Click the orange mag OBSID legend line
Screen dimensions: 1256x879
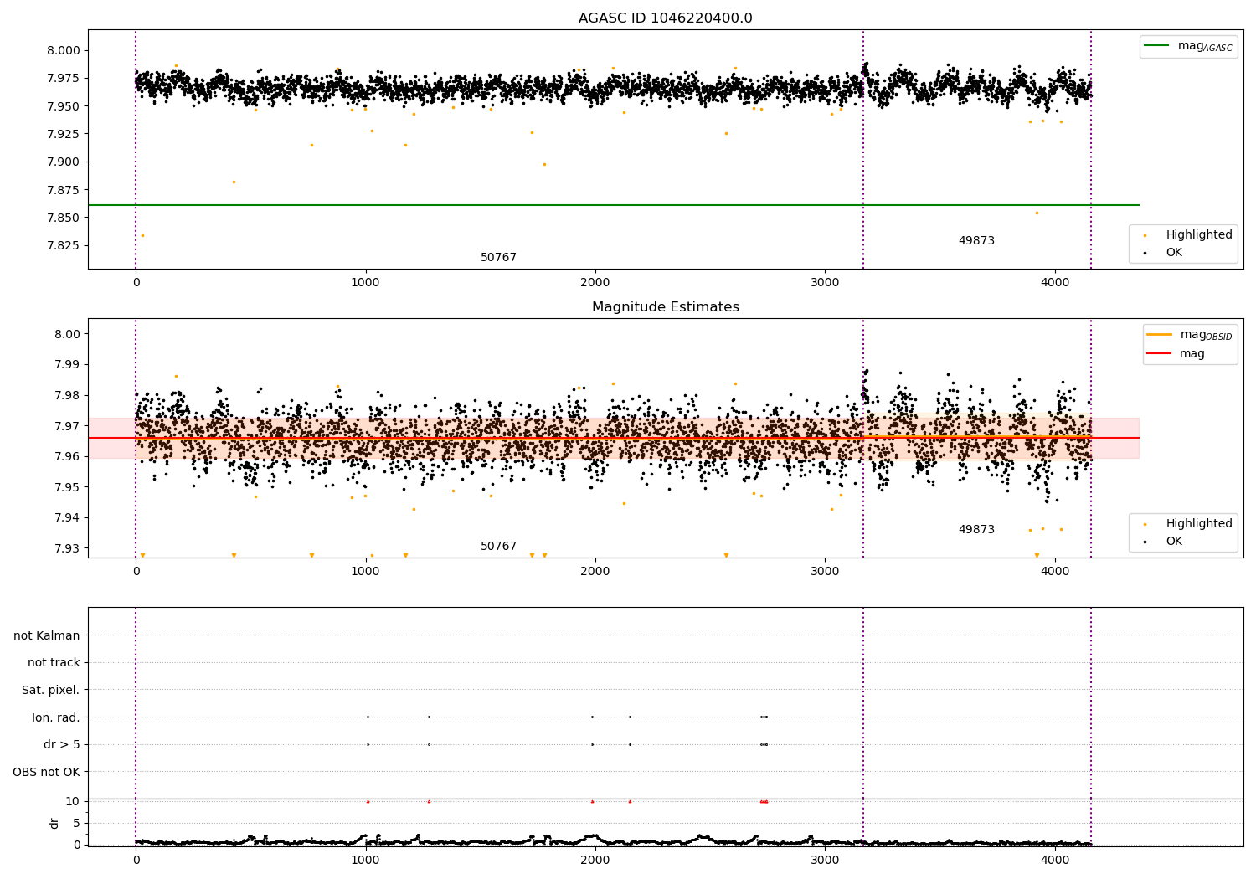[x=1159, y=335]
